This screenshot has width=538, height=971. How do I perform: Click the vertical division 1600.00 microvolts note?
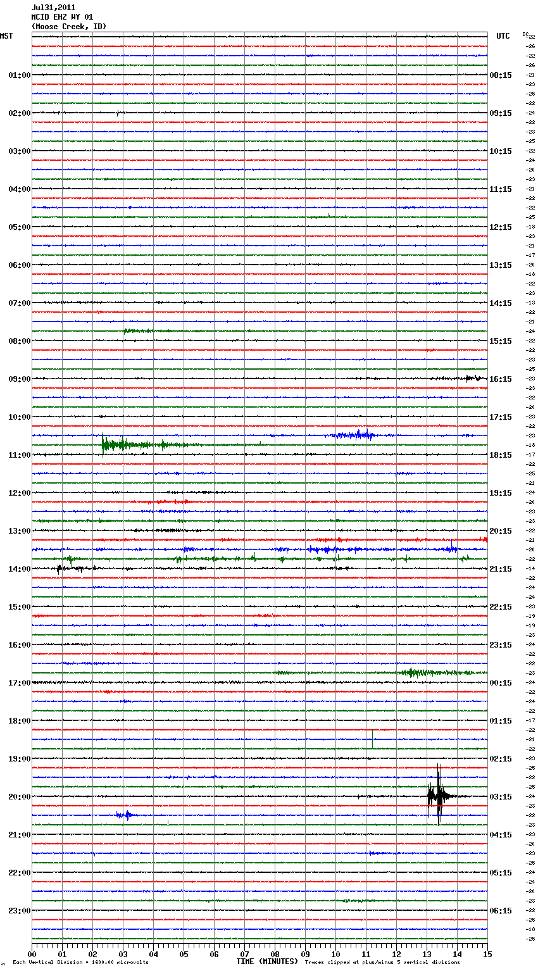pos(80,963)
